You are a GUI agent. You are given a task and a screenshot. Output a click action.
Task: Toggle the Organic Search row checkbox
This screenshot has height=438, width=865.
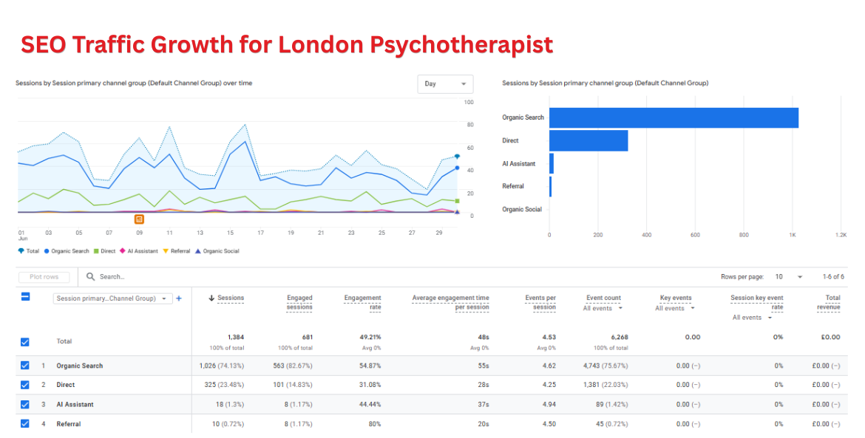(25, 366)
